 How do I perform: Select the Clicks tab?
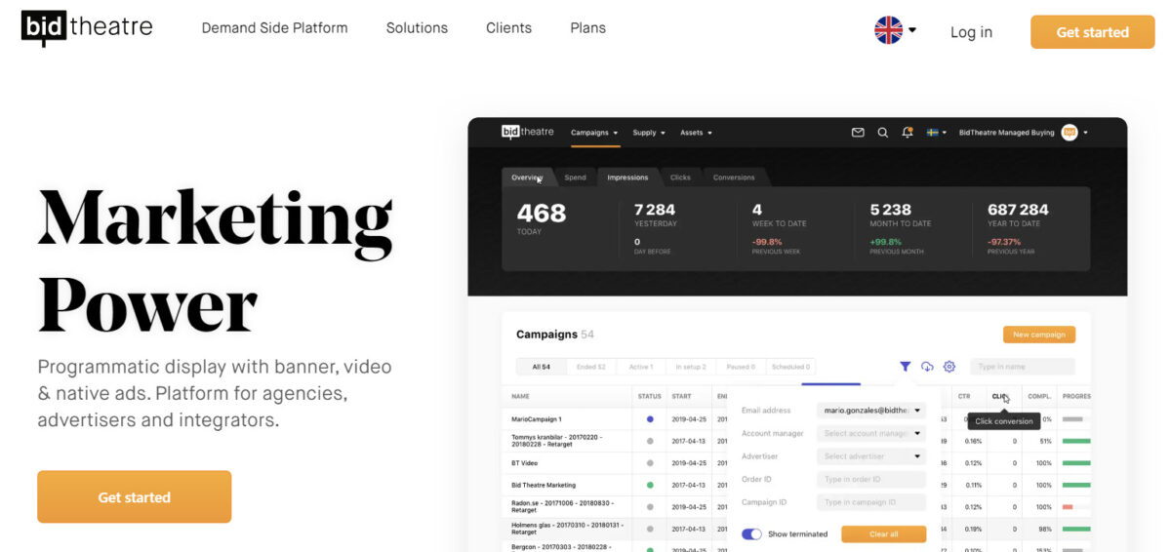[x=680, y=177]
